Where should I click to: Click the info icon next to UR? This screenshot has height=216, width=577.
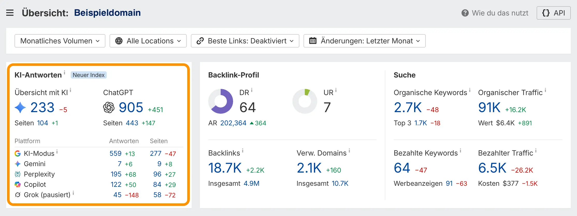(x=336, y=90)
